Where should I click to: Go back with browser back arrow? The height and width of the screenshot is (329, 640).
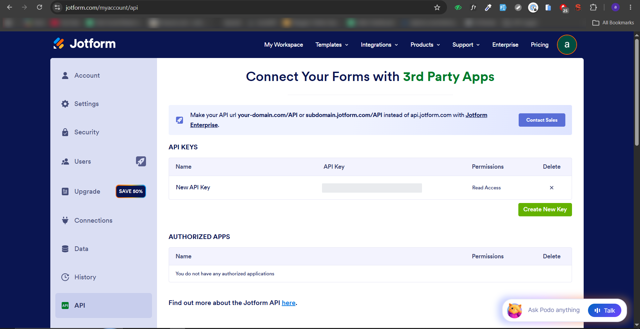(10, 7)
